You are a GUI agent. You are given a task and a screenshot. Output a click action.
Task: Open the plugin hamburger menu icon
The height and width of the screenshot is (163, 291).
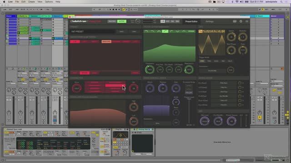[x=247, y=21]
